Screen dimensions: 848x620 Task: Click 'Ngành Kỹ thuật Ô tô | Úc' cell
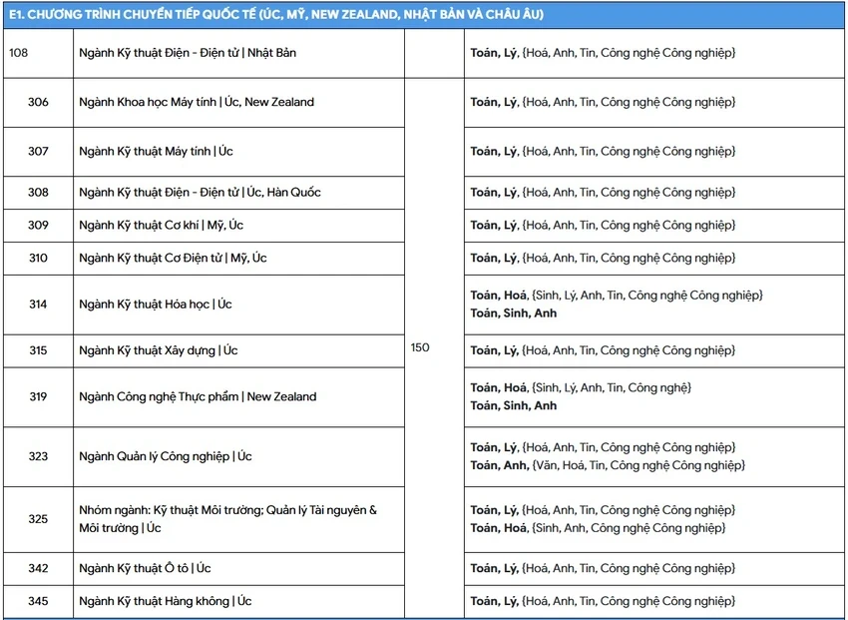pos(145,568)
